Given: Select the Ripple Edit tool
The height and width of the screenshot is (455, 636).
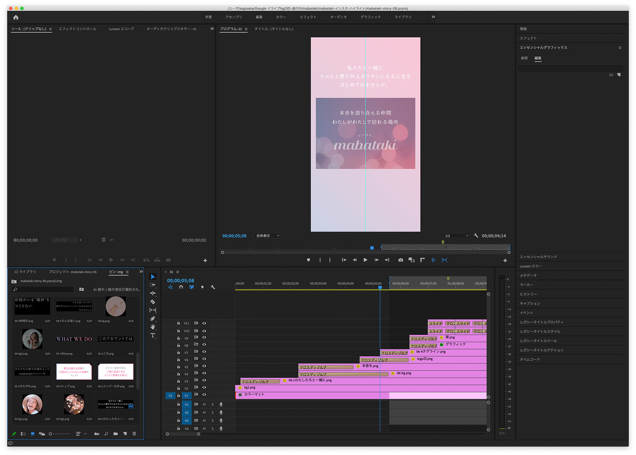Looking at the screenshot, I should tap(153, 293).
